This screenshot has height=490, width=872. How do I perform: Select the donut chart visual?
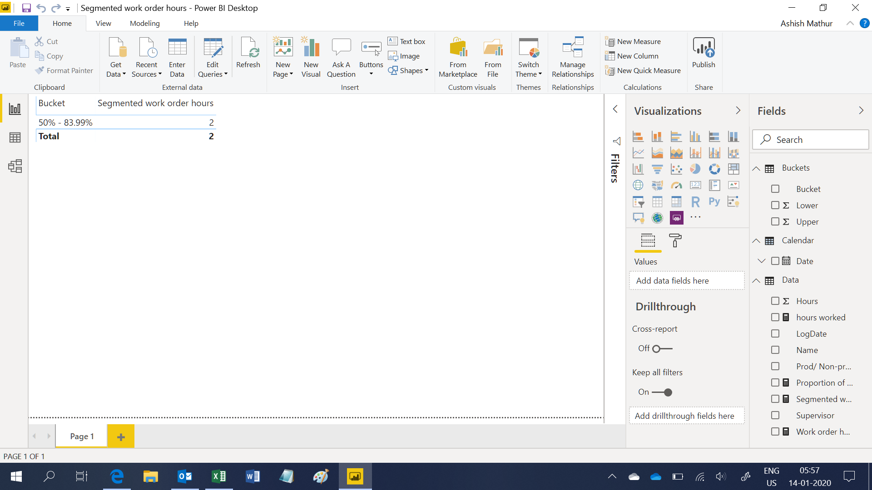point(714,169)
